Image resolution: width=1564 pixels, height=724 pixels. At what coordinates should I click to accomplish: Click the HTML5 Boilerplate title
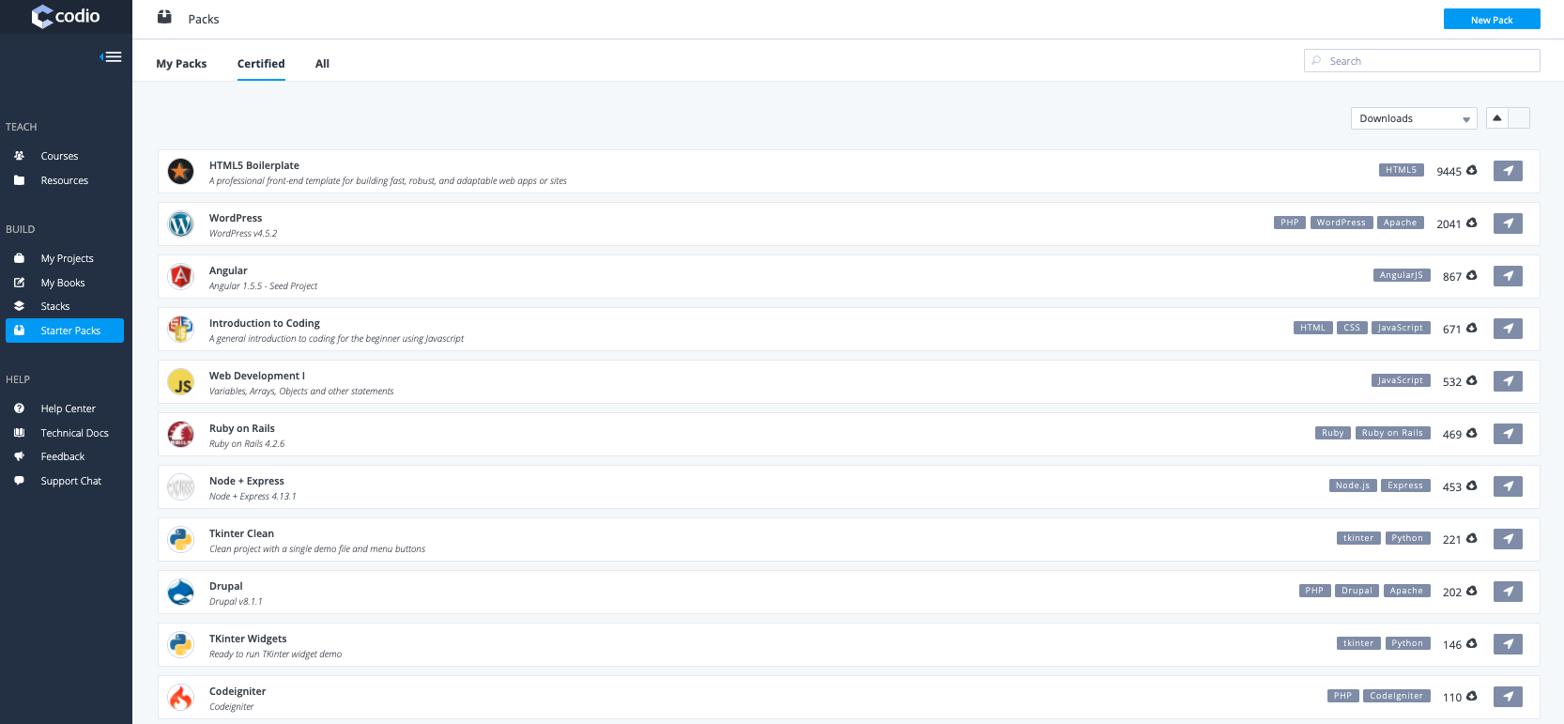click(254, 165)
